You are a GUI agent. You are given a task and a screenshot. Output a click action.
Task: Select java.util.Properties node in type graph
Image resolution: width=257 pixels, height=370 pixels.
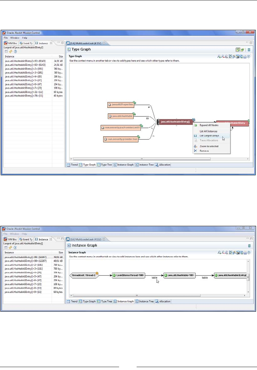click(x=121, y=105)
